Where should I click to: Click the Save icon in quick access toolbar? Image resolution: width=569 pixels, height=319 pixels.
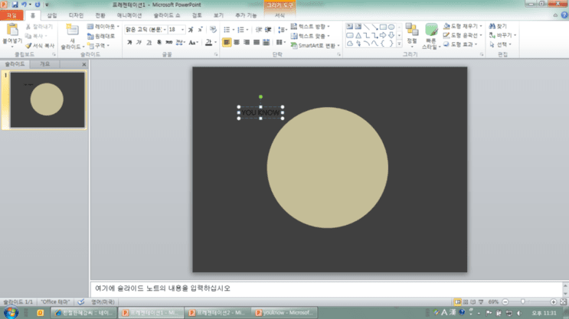click(x=15, y=5)
